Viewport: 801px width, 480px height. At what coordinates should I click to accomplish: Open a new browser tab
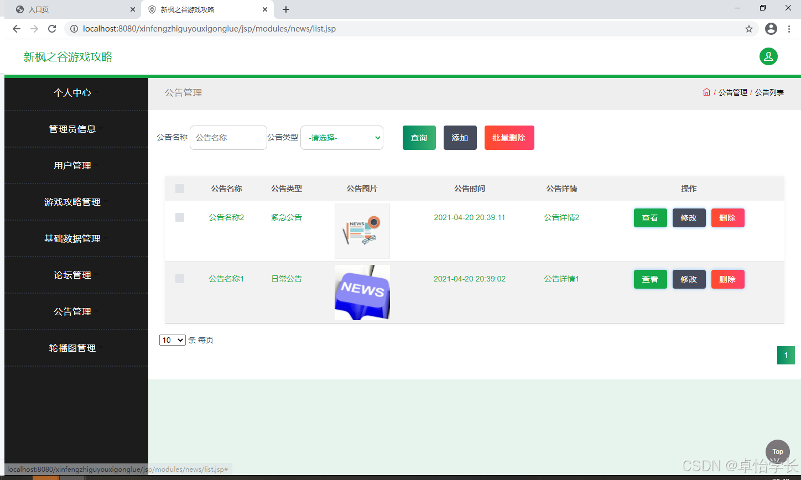(x=286, y=9)
